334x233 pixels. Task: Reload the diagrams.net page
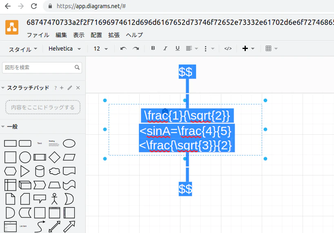coord(34,6)
